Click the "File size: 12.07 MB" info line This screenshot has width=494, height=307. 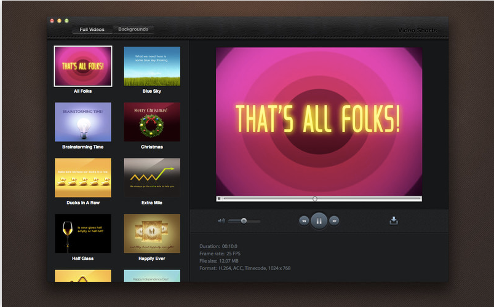219,261
